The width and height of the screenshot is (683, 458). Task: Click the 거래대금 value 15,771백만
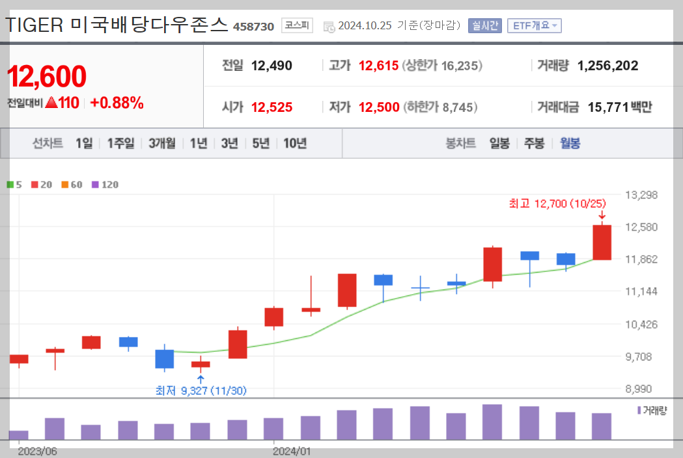pyautogui.click(x=620, y=107)
